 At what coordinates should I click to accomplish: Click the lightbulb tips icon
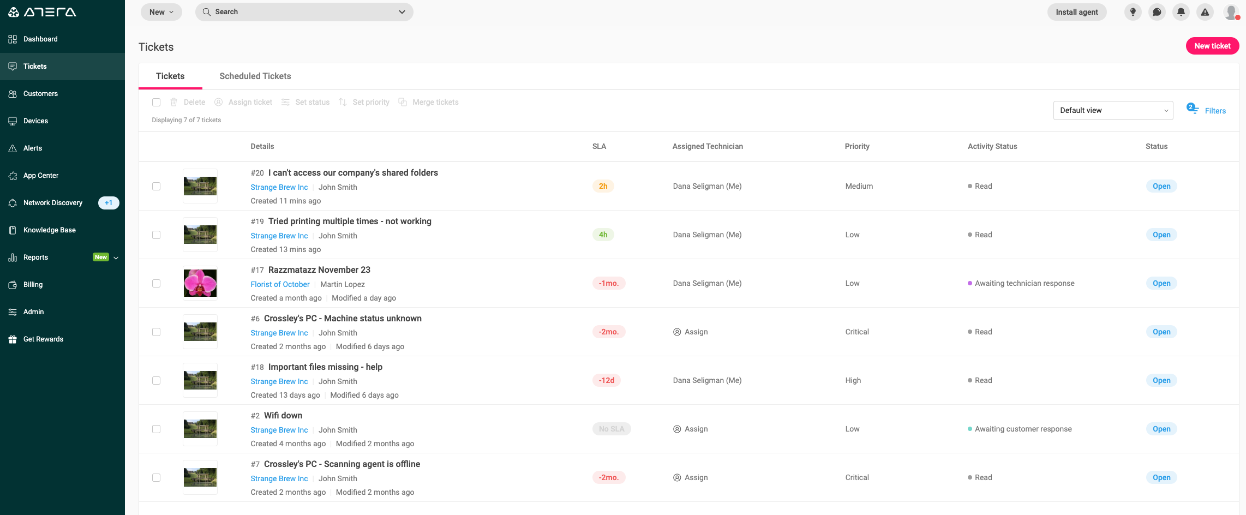1133,12
